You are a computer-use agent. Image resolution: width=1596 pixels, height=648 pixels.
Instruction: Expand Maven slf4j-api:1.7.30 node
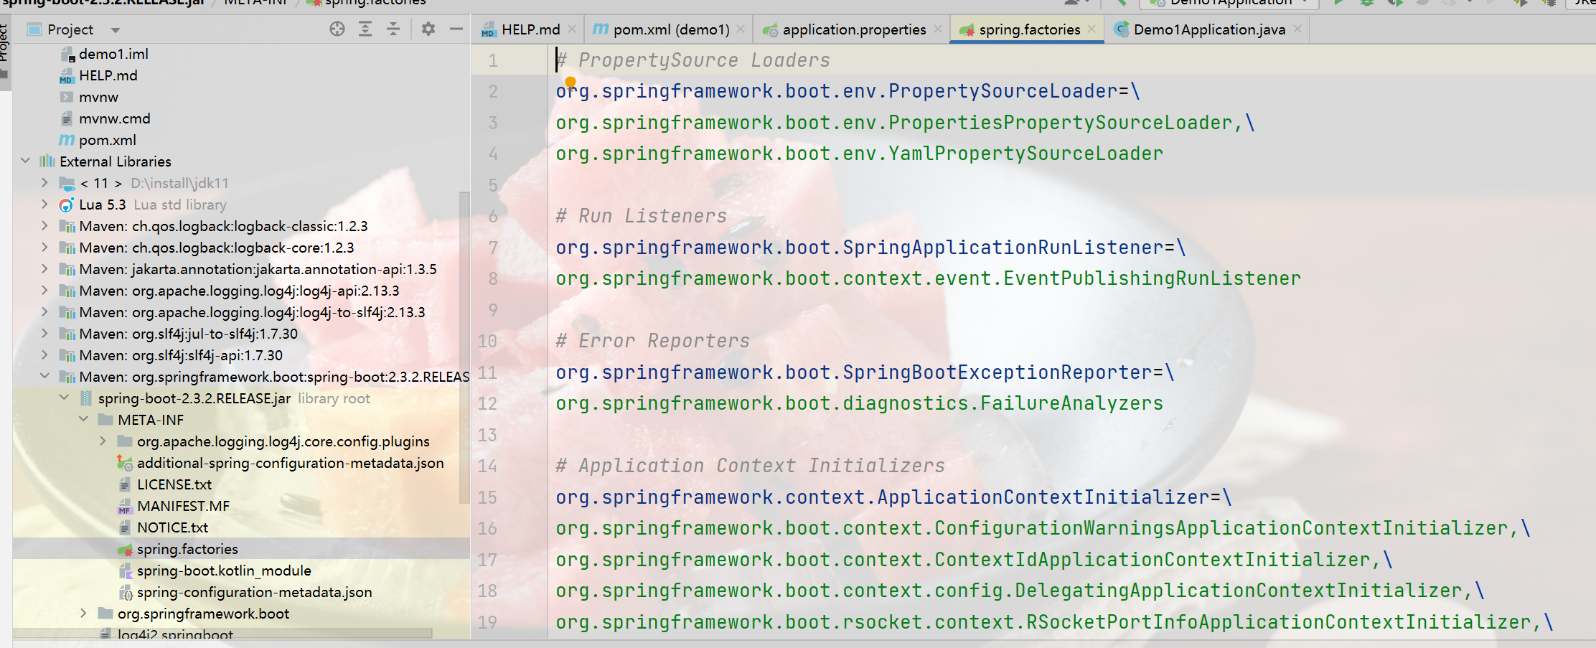tap(44, 354)
